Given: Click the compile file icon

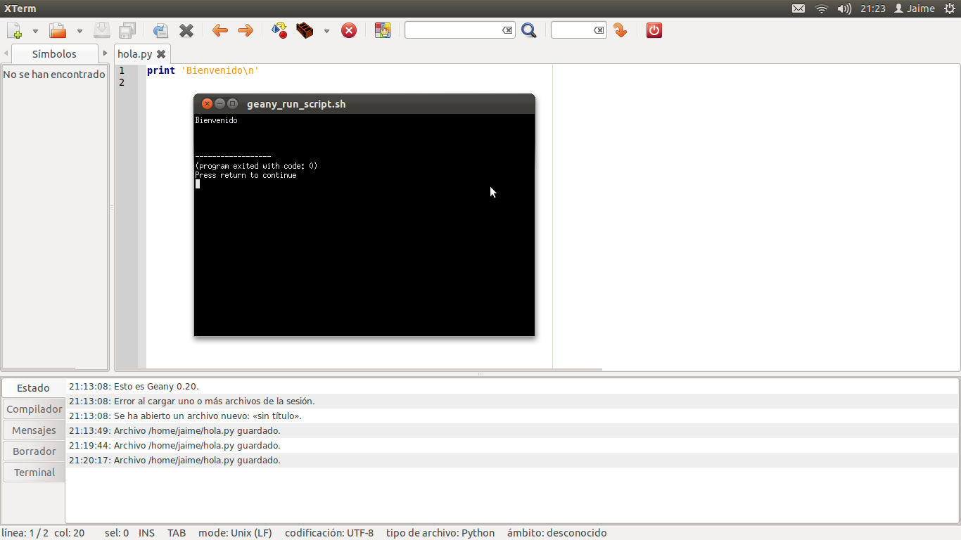Looking at the screenshot, I should coord(279,30).
